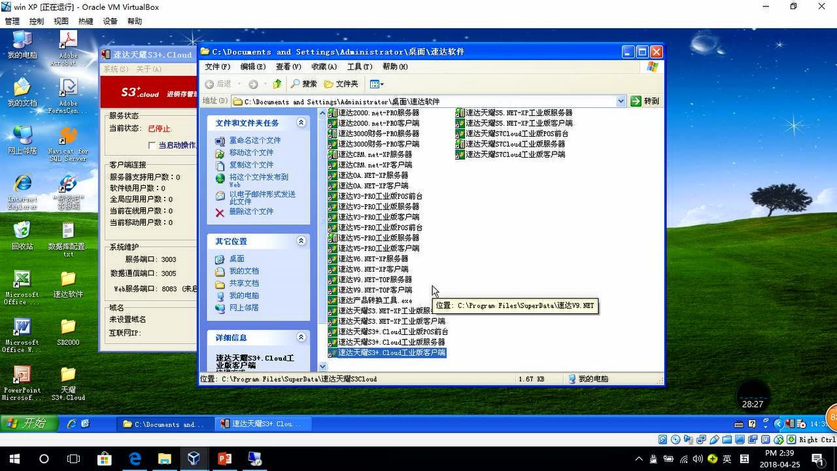The width and height of the screenshot is (837, 471).
Task: Open Windows 10 Edge taskbar icon
Action: (135, 459)
